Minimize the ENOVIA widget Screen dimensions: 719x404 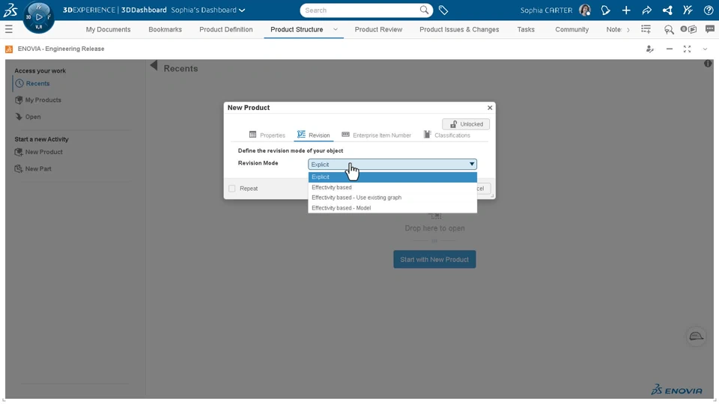coord(670,49)
